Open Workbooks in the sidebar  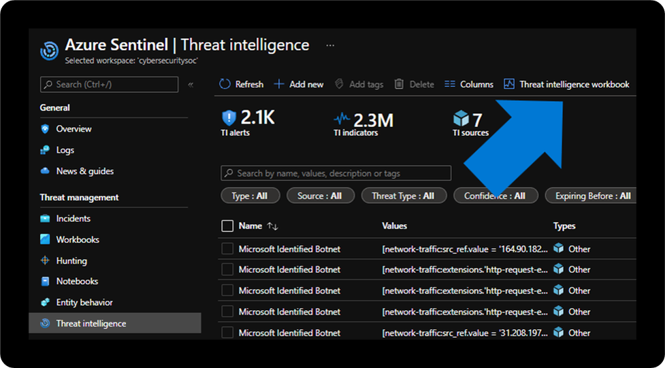pyautogui.click(x=78, y=240)
